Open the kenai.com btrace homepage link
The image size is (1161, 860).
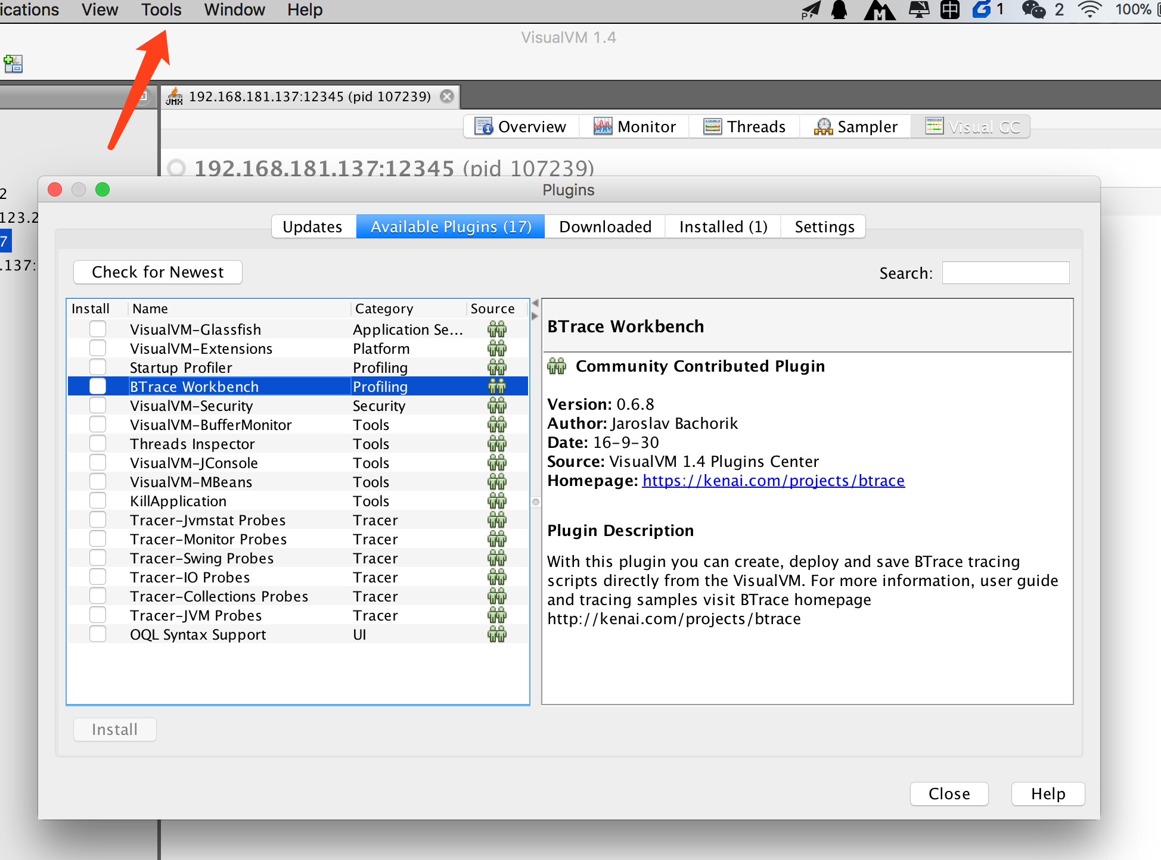coord(773,481)
